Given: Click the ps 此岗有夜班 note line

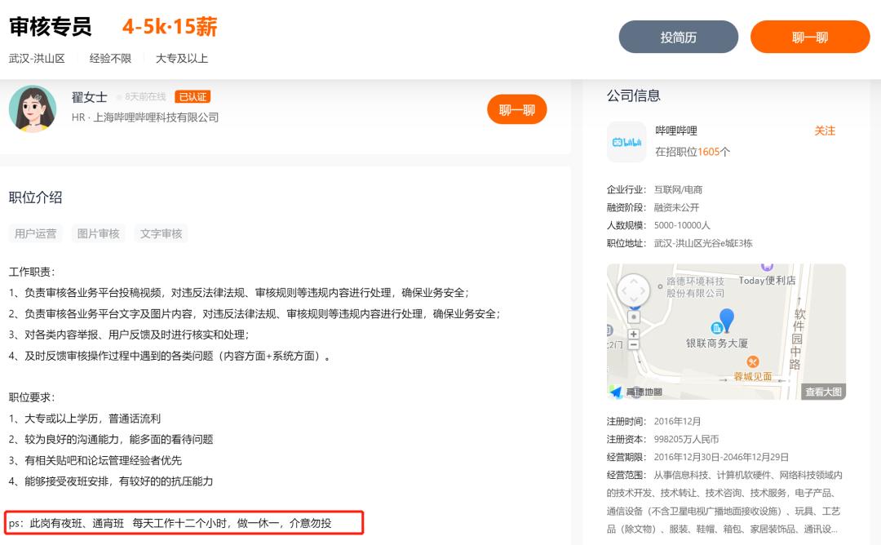Looking at the screenshot, I should (x=184, y=522).
